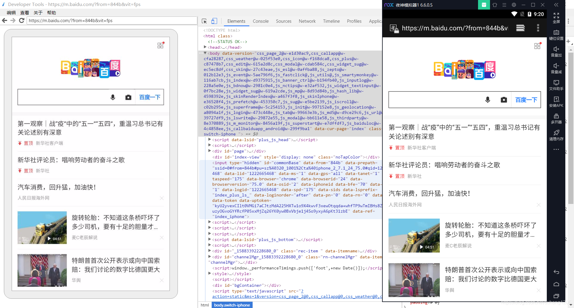This screenshot has height=308, width=574.
Task: Click the preview search input box
Action: (62, 97)
